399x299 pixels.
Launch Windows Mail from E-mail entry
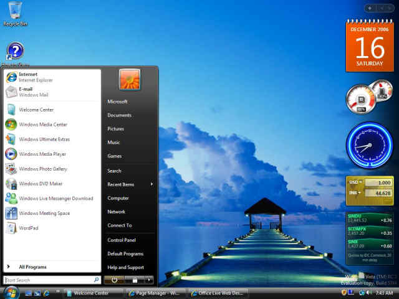tap(32, 92)
